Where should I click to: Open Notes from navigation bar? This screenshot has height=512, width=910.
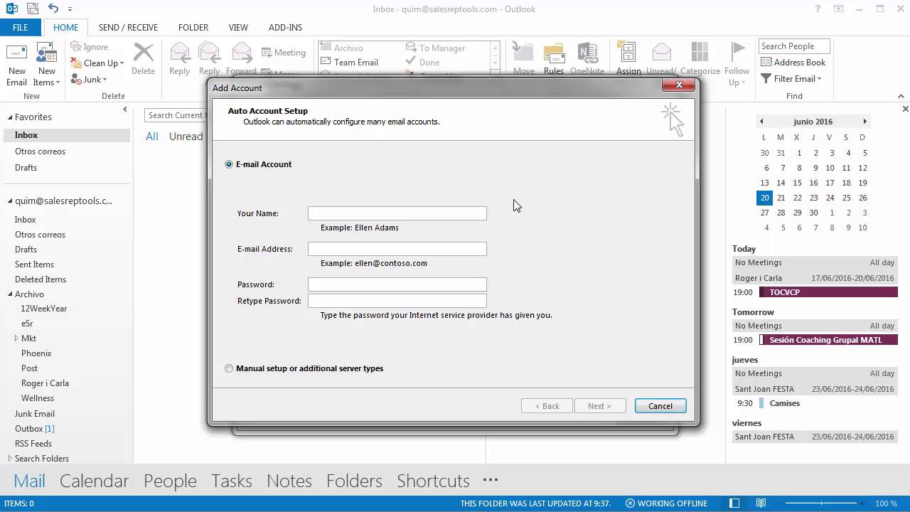(x=289, y=481)
